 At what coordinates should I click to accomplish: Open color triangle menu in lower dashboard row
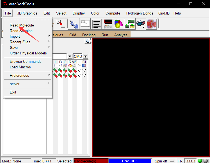click(x=84, y=76)
